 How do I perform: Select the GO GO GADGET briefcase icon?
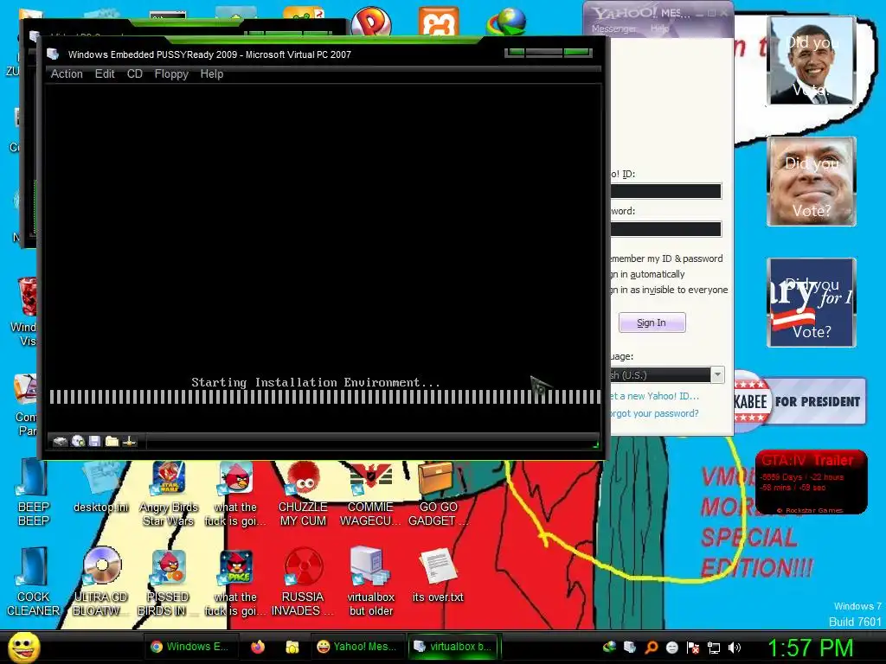tap(438, 494)
